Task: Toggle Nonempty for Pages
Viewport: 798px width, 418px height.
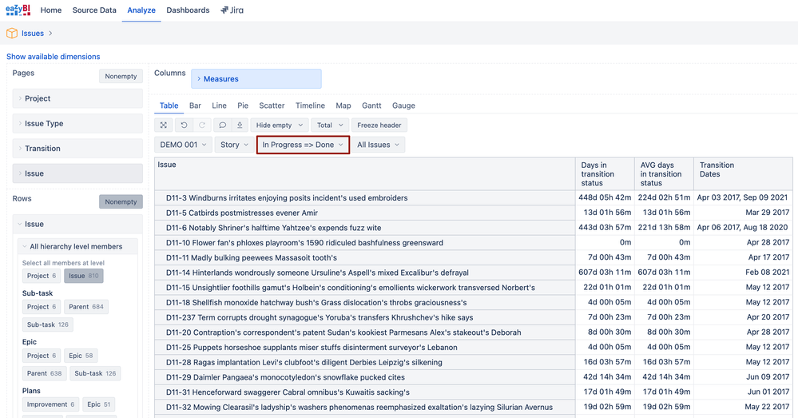Action: (x=121, y=76)
